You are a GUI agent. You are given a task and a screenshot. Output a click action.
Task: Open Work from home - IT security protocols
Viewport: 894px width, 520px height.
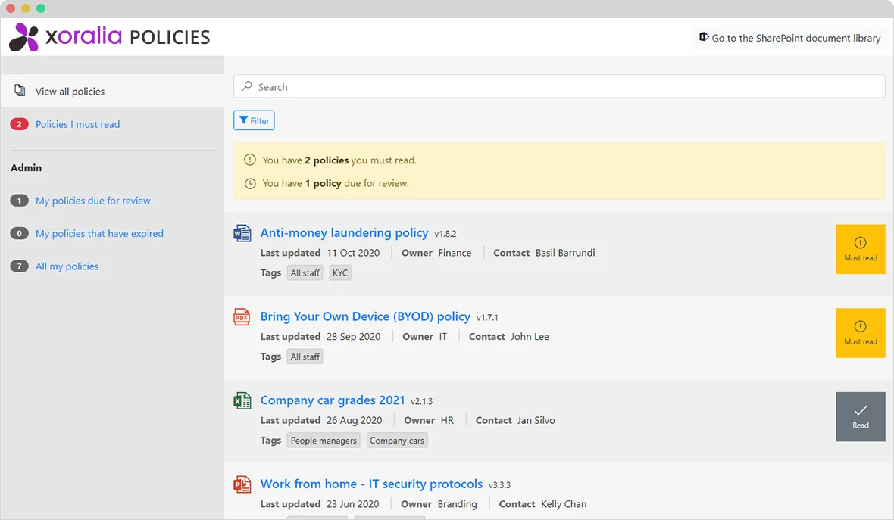point(371,484)
